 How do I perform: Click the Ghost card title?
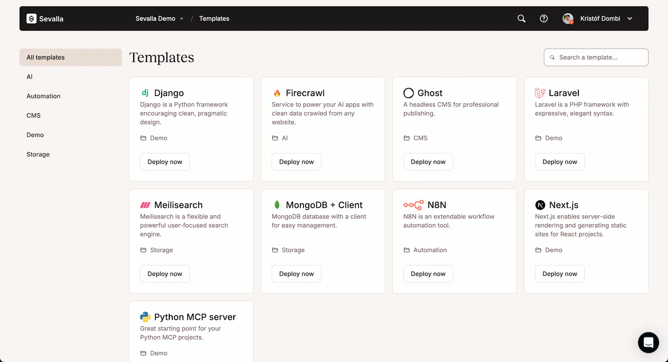[x=430, y=93]
